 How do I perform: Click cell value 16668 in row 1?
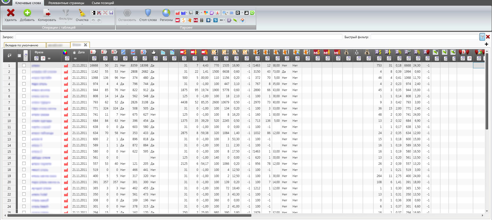pyautogui.click(x=94, y=65)
